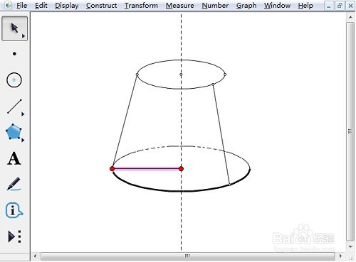Image resolution: width=356 pixels, height=262 pixels.
Task: Select the leftmost point of top ellipse
Action: click(x=137, y=75)
